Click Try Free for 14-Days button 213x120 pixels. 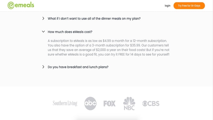point(189,6)
